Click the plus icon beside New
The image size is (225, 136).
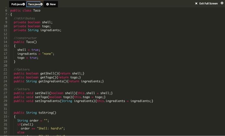click(x=48, y=4)
